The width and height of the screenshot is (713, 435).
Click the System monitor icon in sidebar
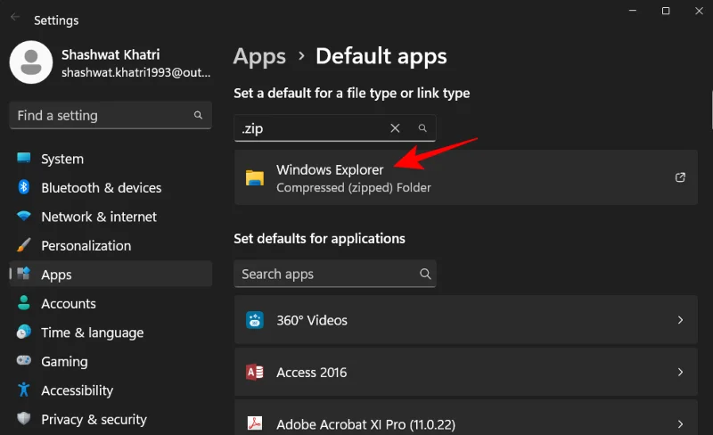coord(24,158)
